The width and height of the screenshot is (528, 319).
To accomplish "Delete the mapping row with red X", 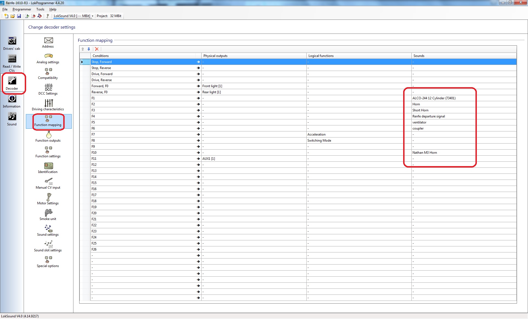I will tap(97, 49).
